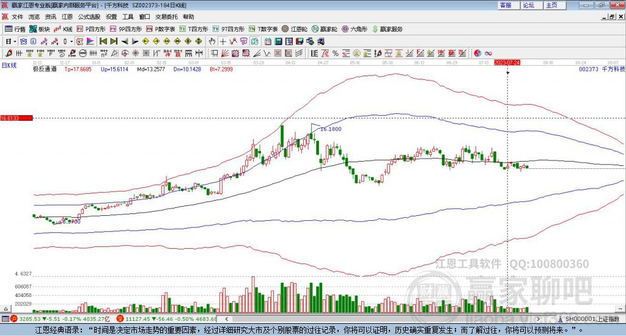
Task: Click the black left arrow icon
Action: pyautogui.click(x=125, y=41)
